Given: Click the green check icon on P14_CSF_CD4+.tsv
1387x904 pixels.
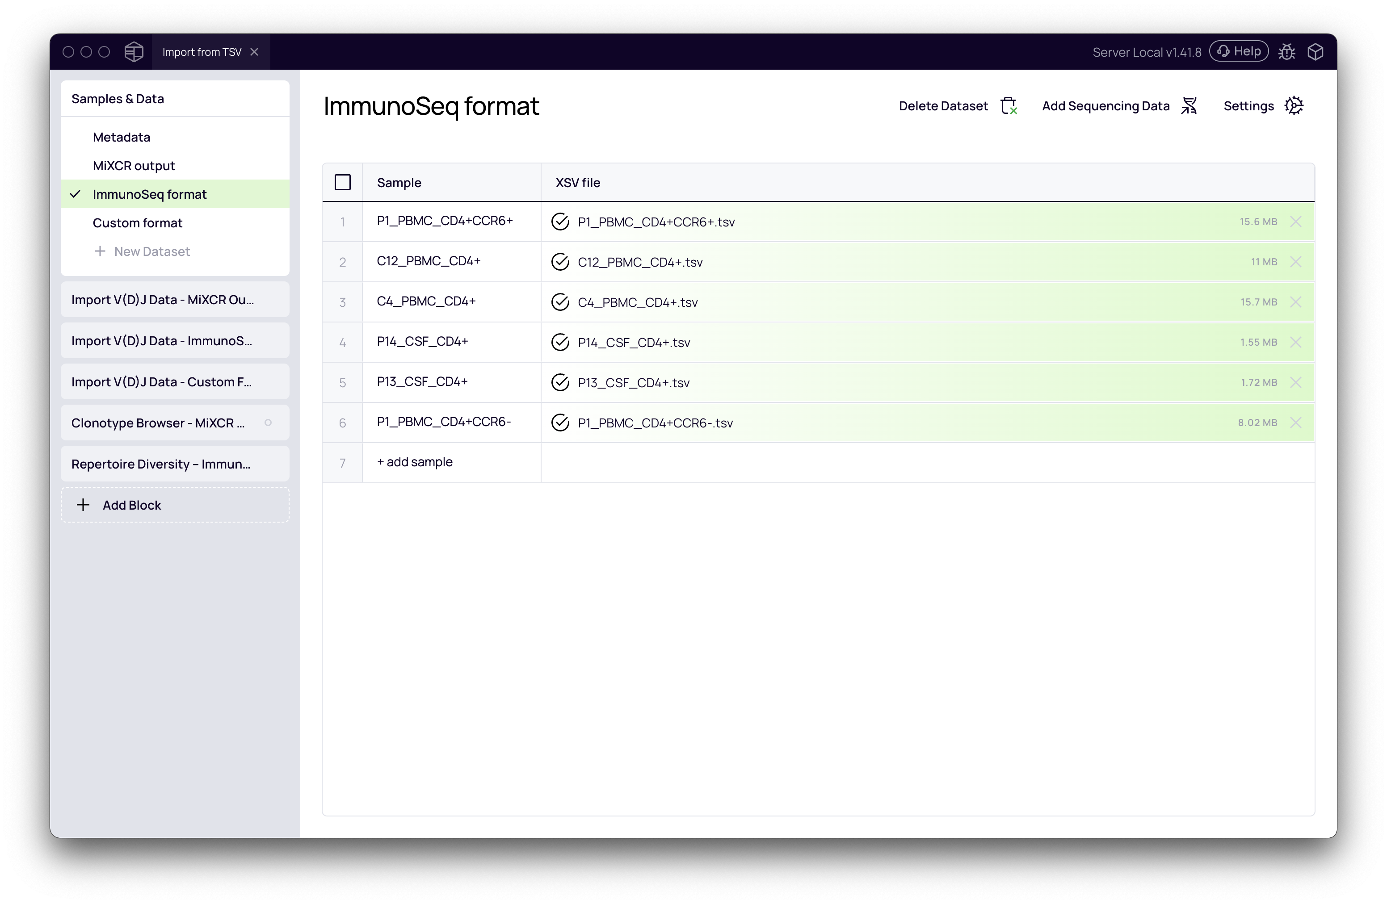Looking at the screenshot, I should [559, 342].
